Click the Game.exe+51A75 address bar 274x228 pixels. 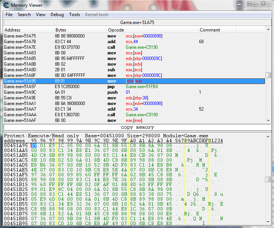coord(137,22)
